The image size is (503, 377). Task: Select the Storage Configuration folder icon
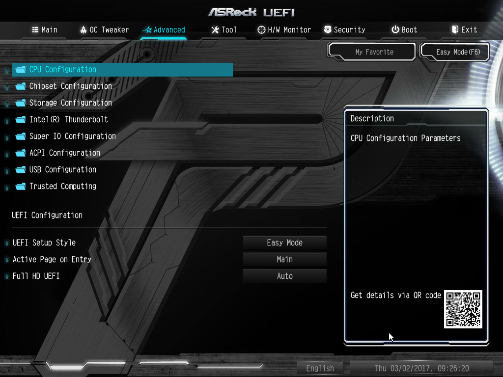click(x=21, y=103)
